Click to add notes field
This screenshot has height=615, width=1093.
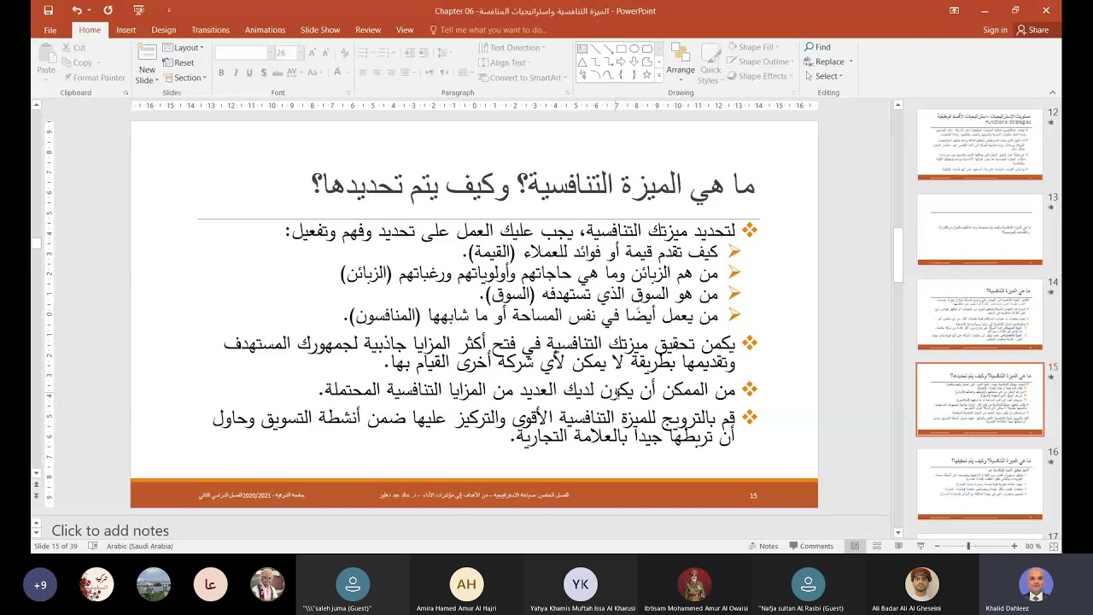pyautogui.click(x=110, y=530)
